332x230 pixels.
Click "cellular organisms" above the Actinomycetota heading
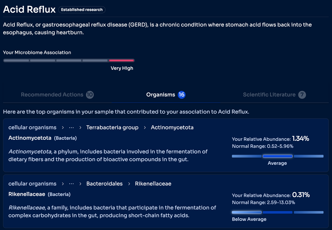coord(32,127)
